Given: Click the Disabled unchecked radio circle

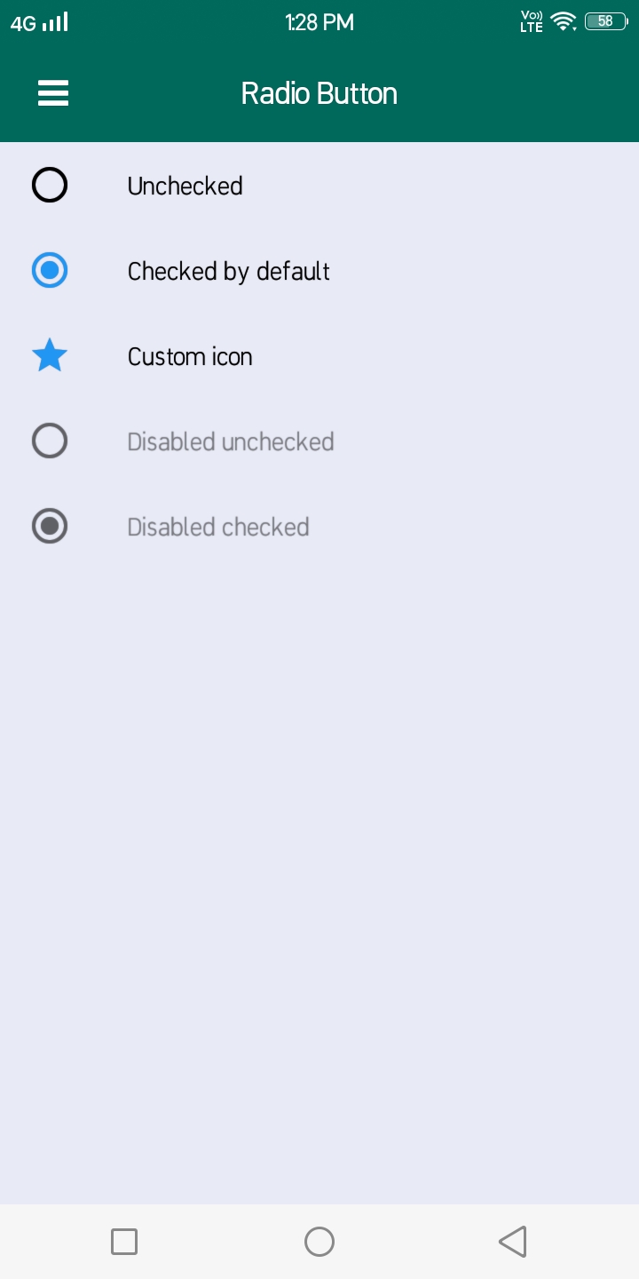Looking at the screenshot, I should coord(50,441).
